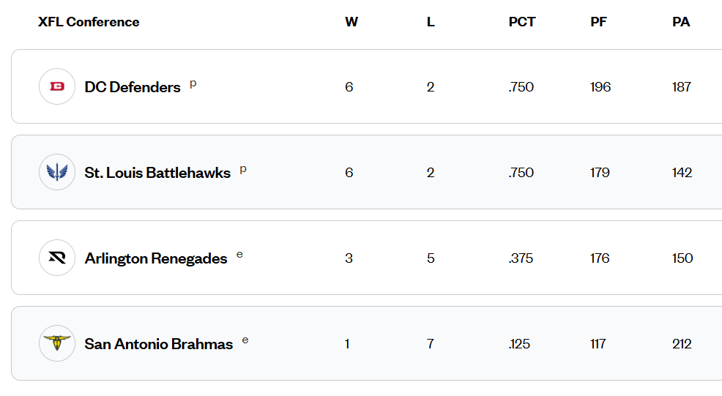This screenshot has width=722, height=396.
Task: Click the DC Defenders clinched 'p' marker
Action: (x=193, y=83)
